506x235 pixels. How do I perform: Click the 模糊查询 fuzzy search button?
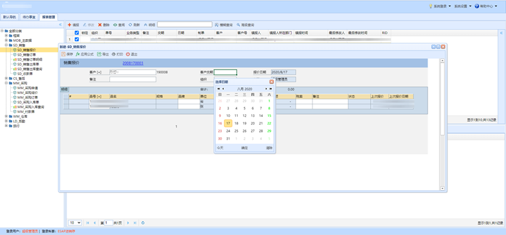(224, 25)
